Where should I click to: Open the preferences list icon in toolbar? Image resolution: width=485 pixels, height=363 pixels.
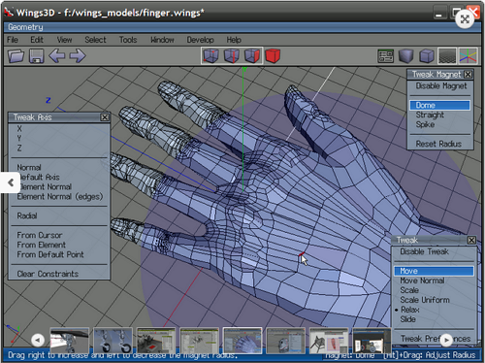385,56
